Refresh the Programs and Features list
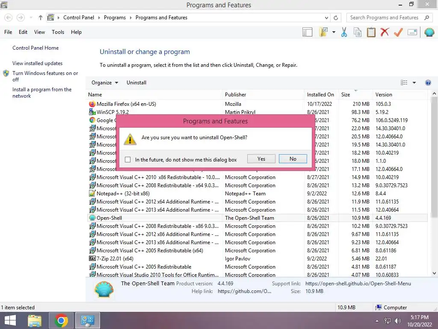Screen dimensions: 438x329 [336, 18]
